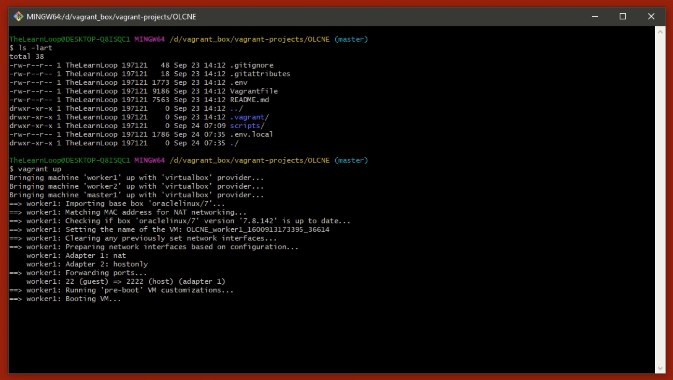Click the 'ls -lart' command text
Screen dimensions: 673x380
[x=35, y=48]
